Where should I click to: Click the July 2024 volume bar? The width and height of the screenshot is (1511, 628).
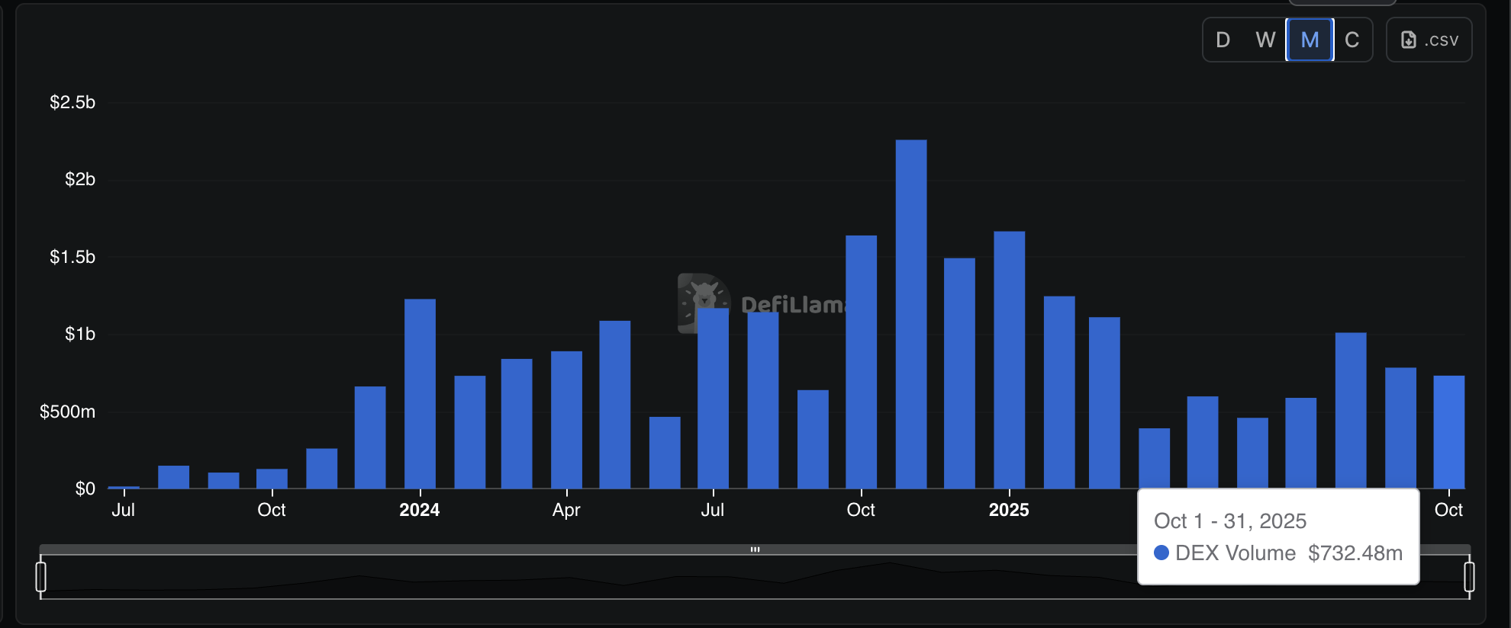pyautogui.click(x=713, y=398)
